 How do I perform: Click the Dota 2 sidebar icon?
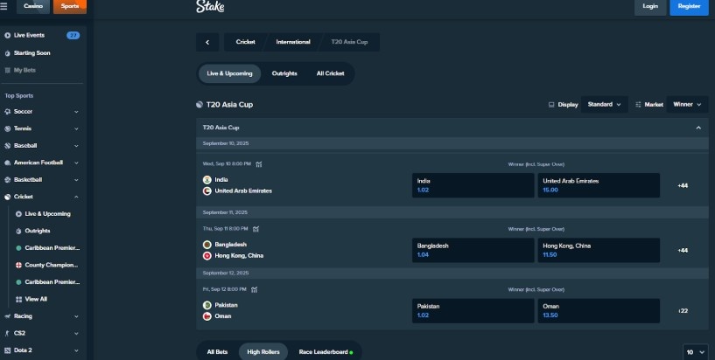[7, 350]
